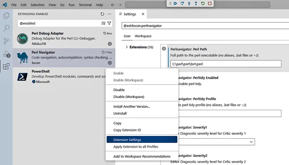The width and height of the screenshot is (289, 165).
Task: Click the Perl Navigator camel icon
Action: [x=22, y=57]
